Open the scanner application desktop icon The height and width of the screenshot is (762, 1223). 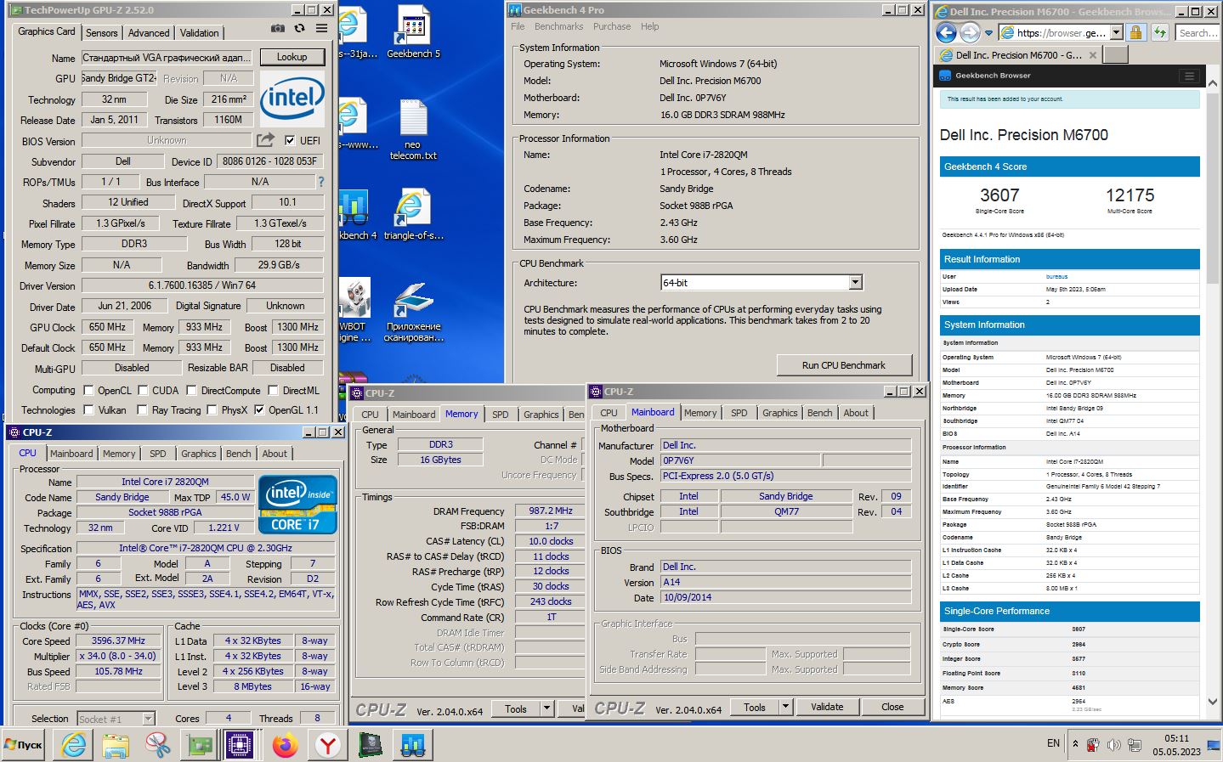coord(413,312)
